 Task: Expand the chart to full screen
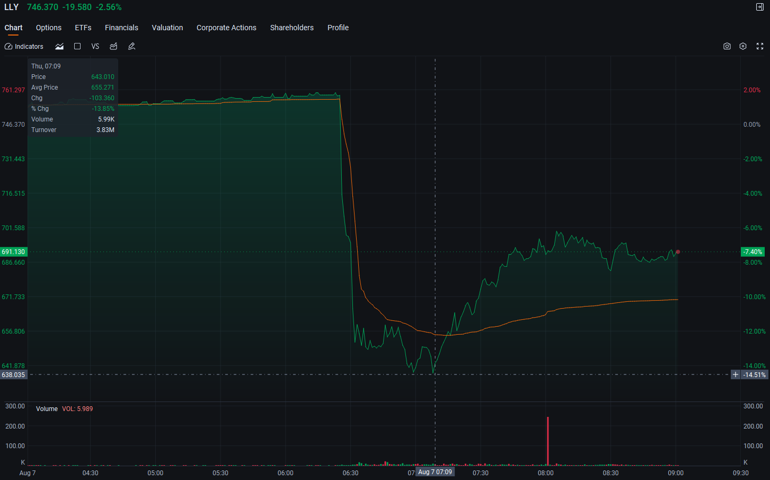tap(760, 47)
